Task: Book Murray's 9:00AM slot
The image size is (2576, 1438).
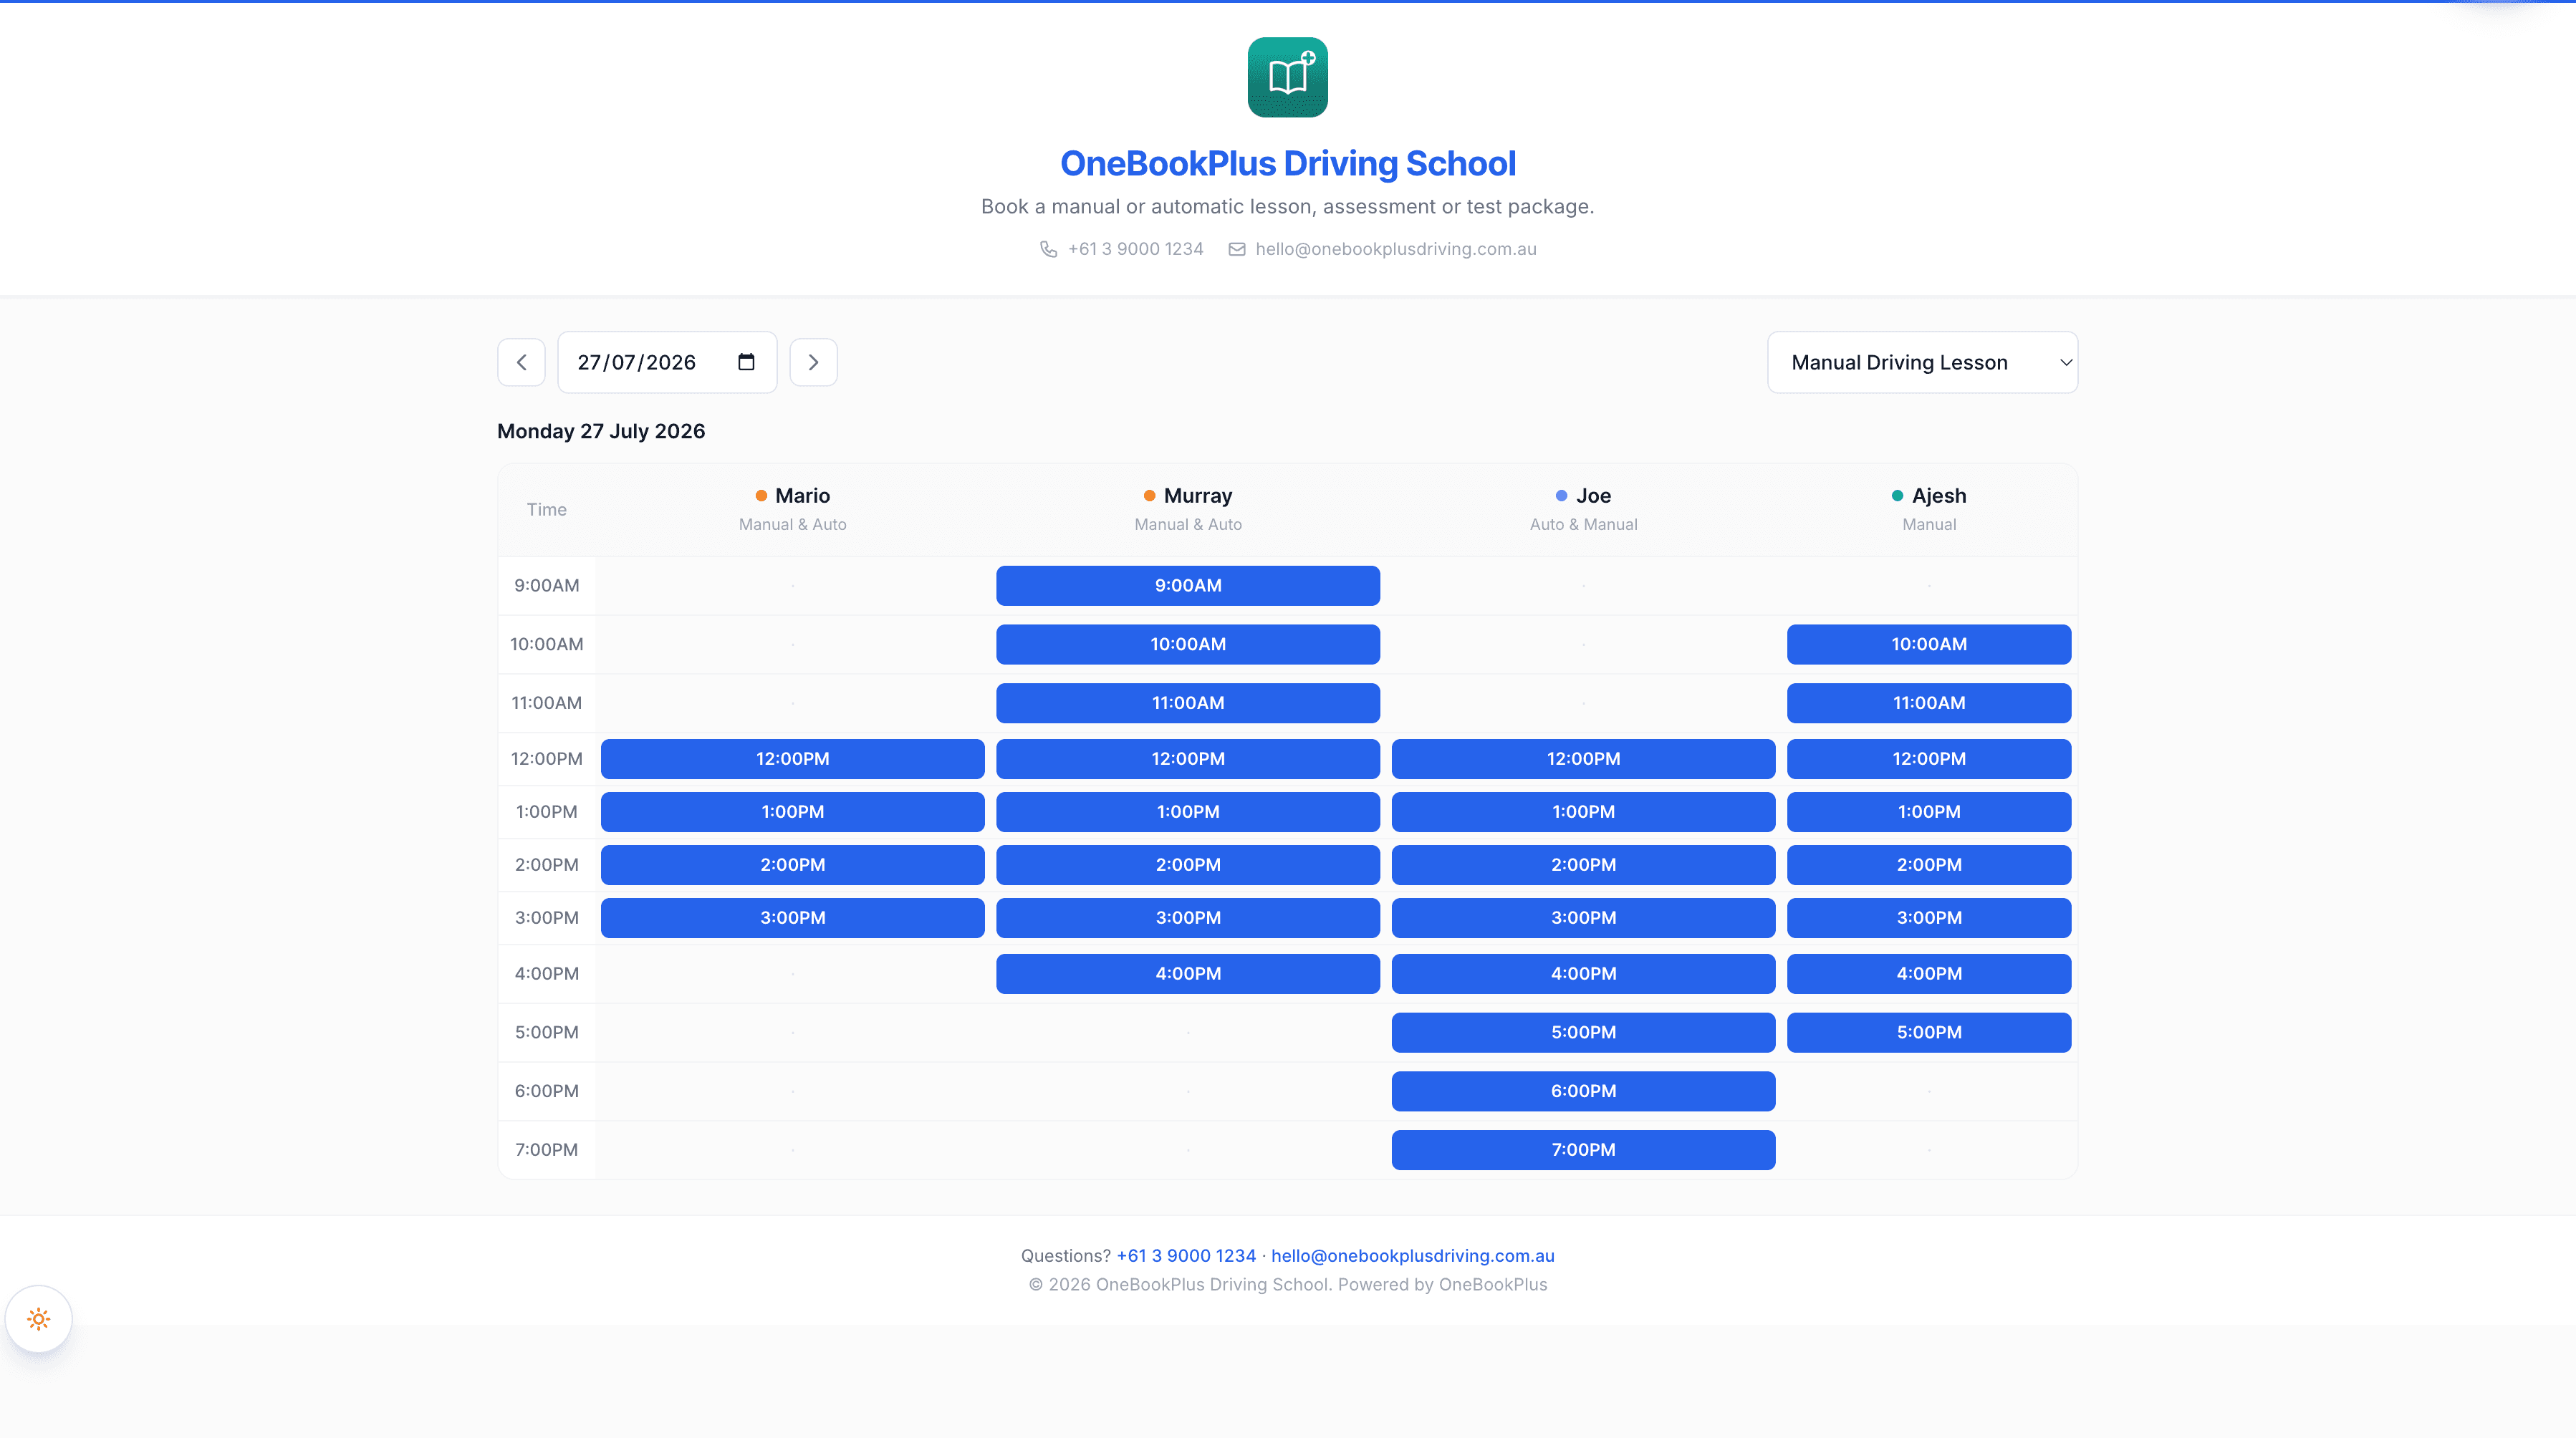Action: coord(1188,585)
